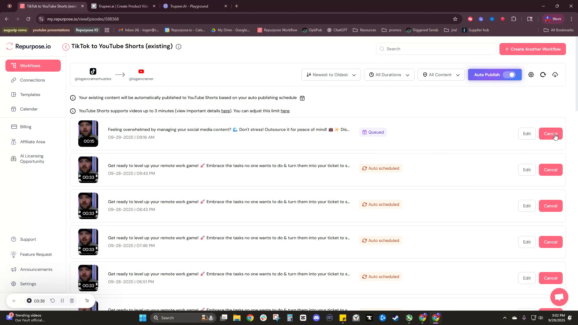Stop the screen recording
The width and height of the screenshot is (578, 325).
tap(29, 301)
